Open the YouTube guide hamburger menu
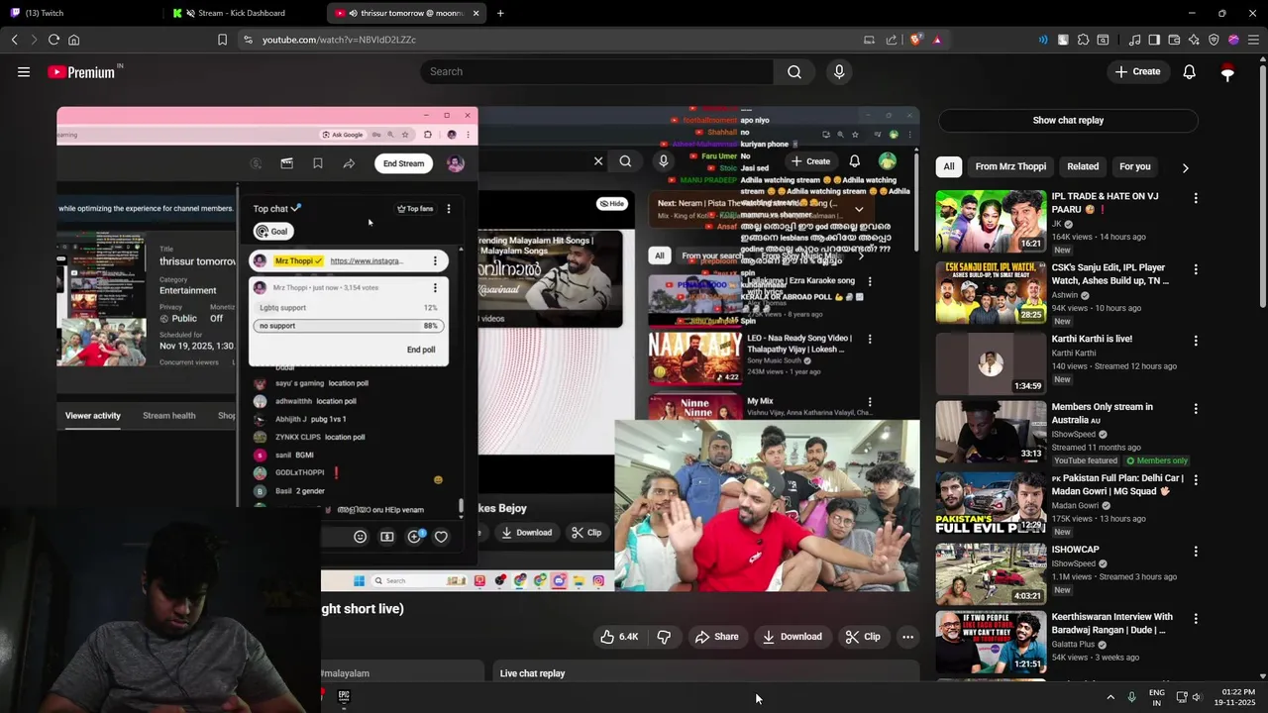 click(x=24, y=71)
